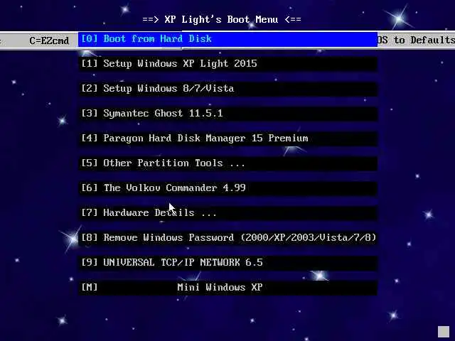Click the 'OS to Defaults' hint text
The width and height of the screenshot is (455, 341).
point(416,40)
